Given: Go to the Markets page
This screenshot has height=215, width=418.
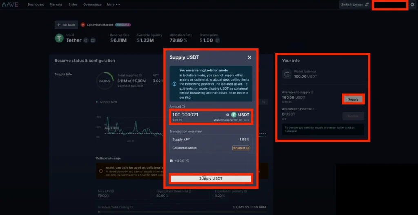Looking at the screenshot, I should pyautogui.click(x=56, y=4).
